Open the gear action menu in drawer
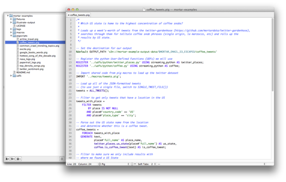The height and width of the screenshot is (182, 286). (x=19, y=159)
